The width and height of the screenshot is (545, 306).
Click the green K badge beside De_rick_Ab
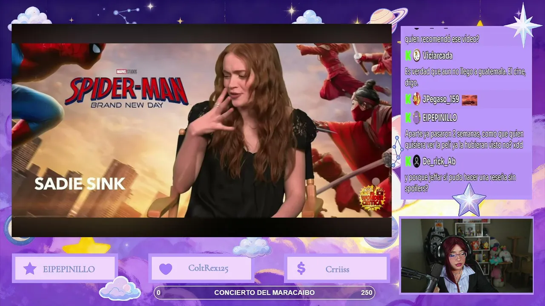408,161
